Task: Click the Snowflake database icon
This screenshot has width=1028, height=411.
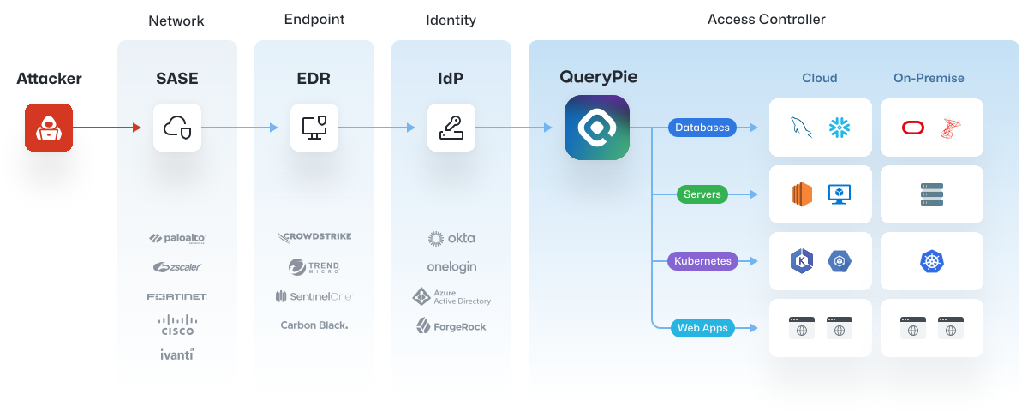Action: 840,128
